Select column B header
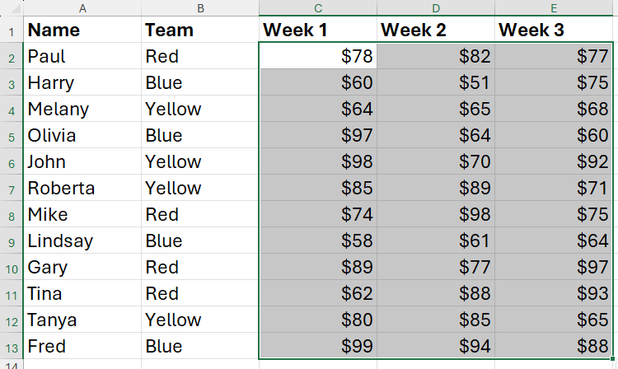Screen dimensions: 618x369 (199, 7)
